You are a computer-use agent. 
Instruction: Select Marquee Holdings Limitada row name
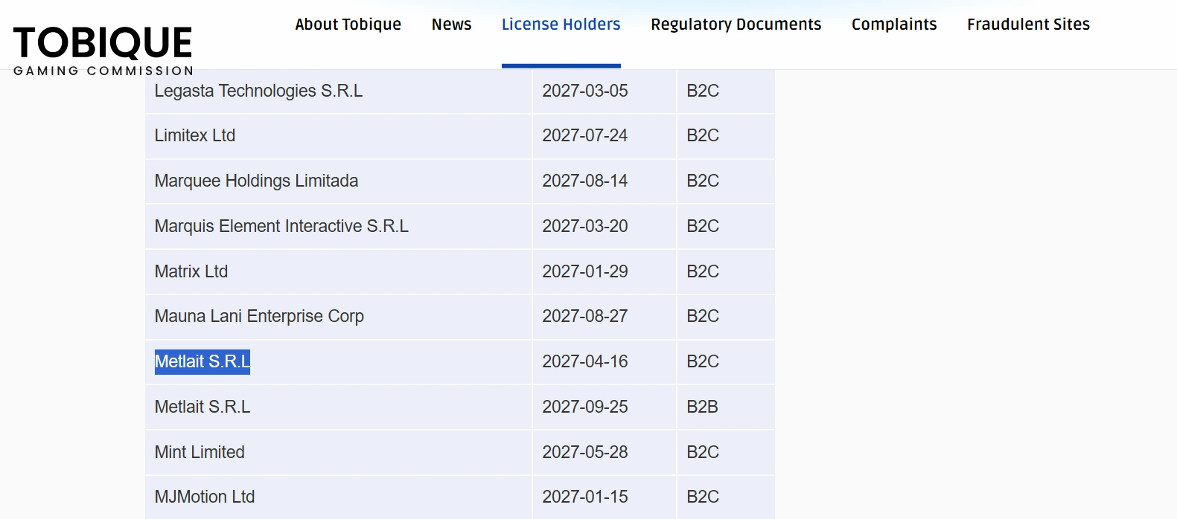256,181
